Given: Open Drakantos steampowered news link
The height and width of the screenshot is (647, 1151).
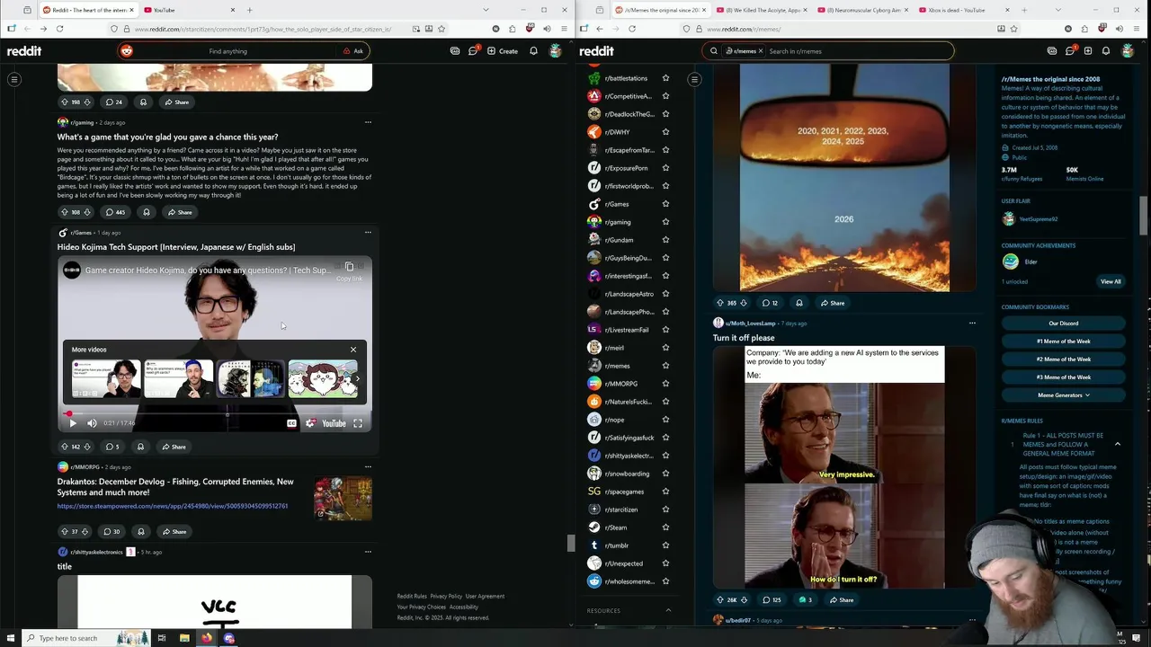Looking at the screenshot, I should coord(173,506).
